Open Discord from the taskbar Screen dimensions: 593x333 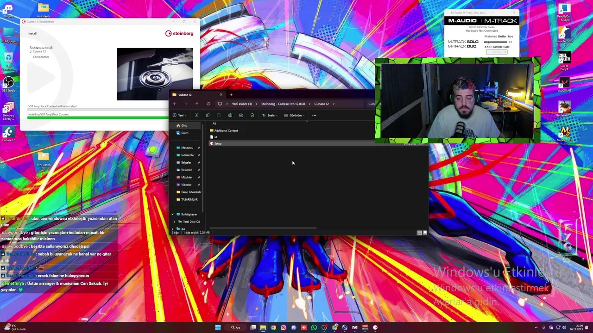point(294,327)
